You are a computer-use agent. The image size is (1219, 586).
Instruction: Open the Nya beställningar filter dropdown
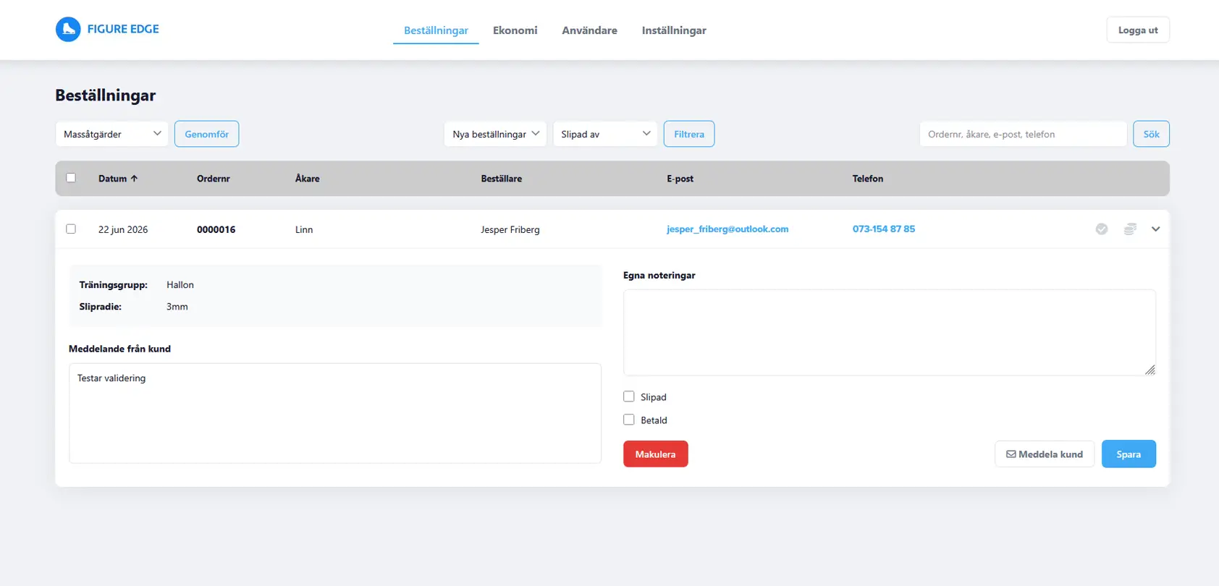tap(495, 134)
